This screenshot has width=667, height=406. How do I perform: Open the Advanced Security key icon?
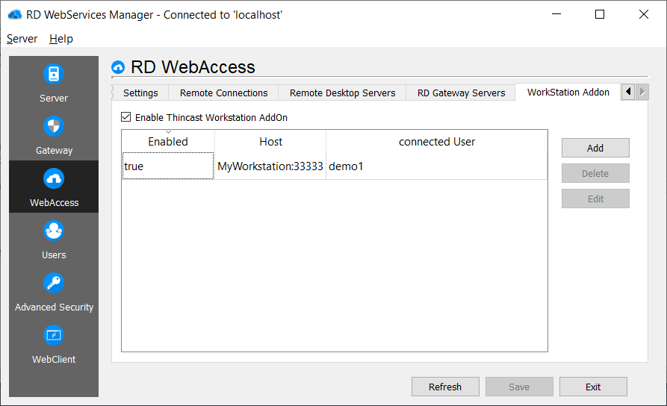(54, 284)
